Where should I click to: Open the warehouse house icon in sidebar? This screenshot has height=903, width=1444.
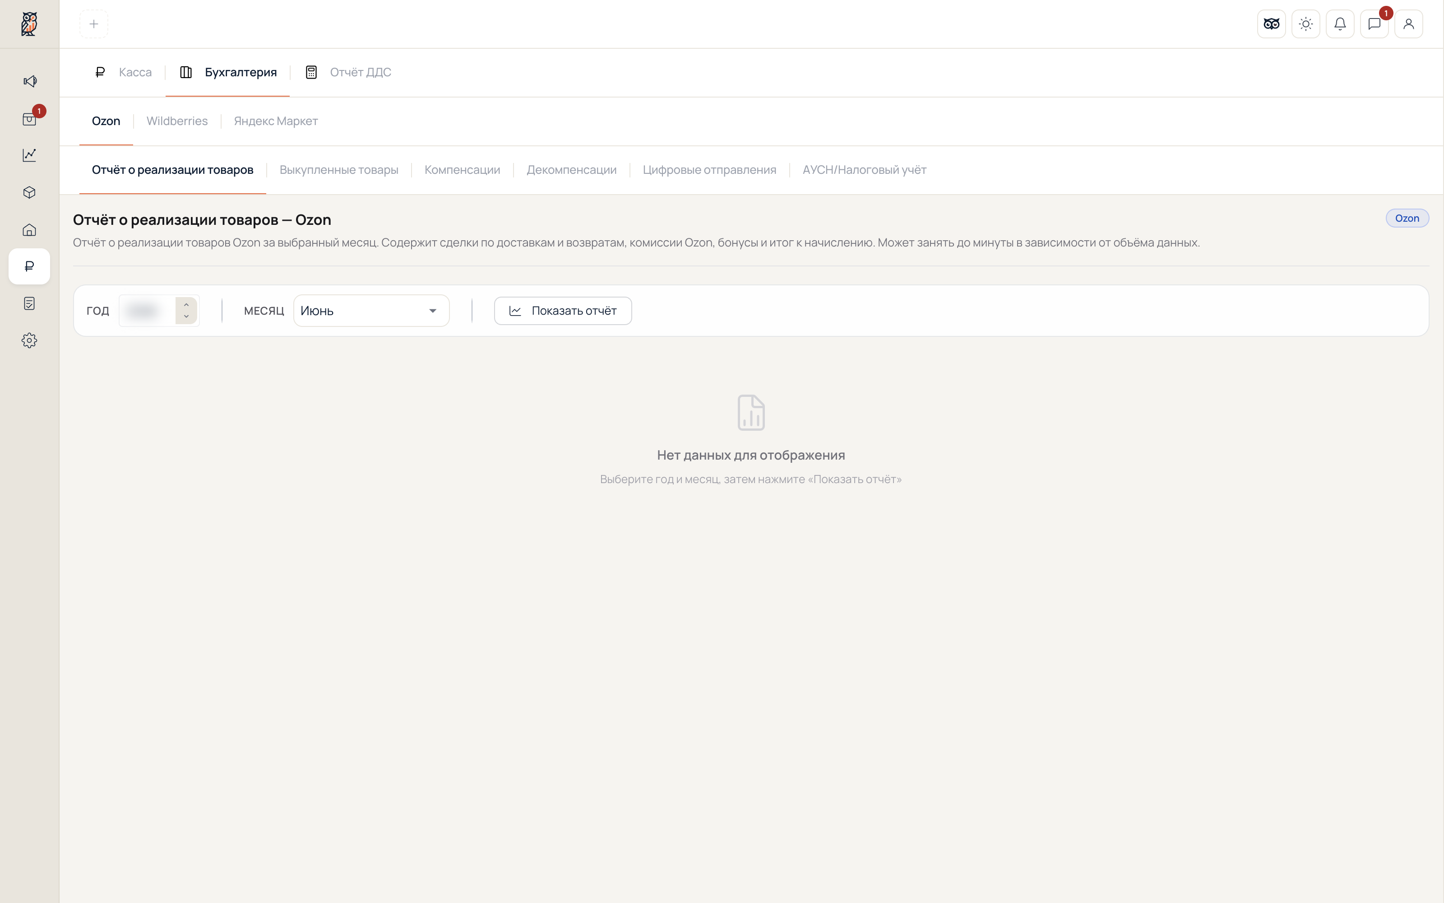point(29,230)
